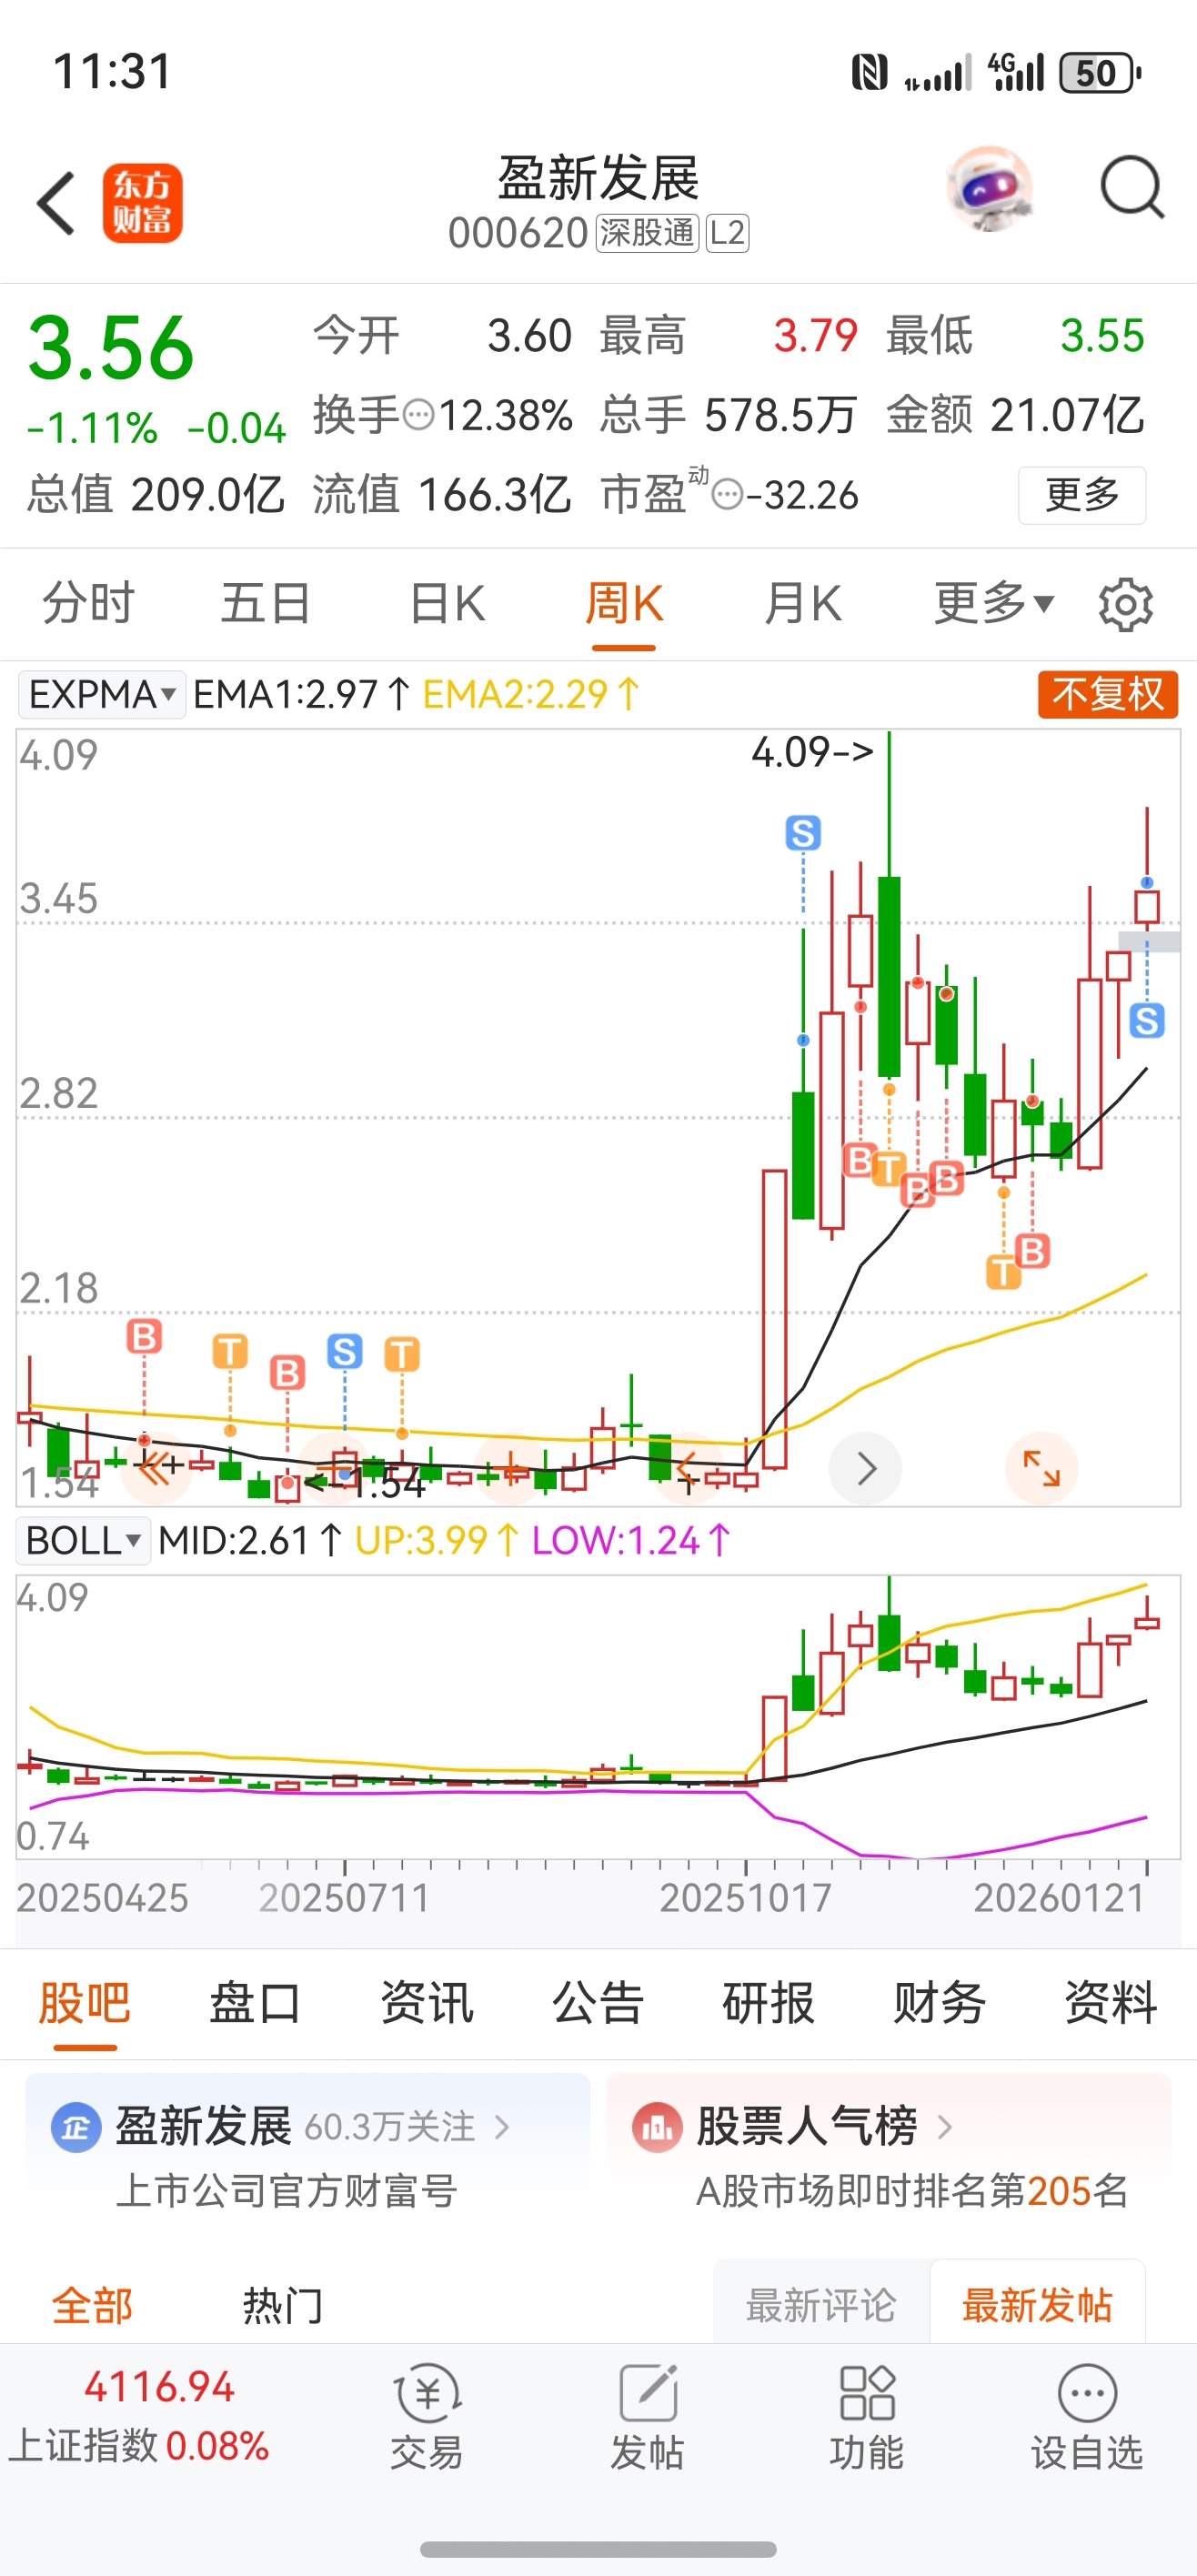Switch to 分时 chart tab
The image size is (1197, 2576).
pyautogui.click(x=88, y=603)
